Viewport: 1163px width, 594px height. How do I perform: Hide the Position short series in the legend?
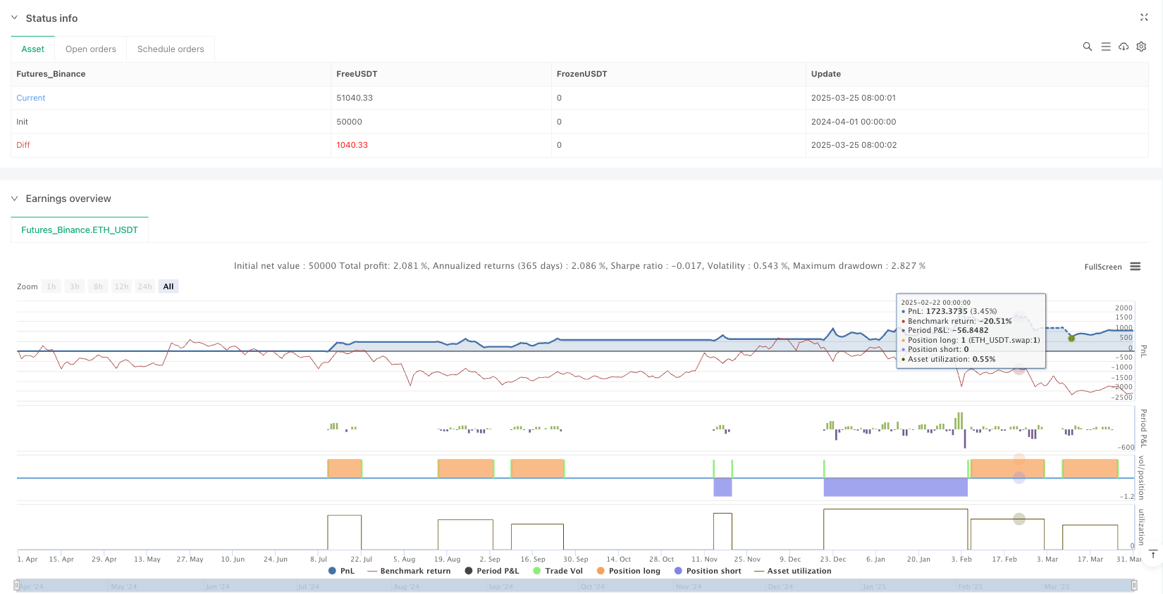708,571
